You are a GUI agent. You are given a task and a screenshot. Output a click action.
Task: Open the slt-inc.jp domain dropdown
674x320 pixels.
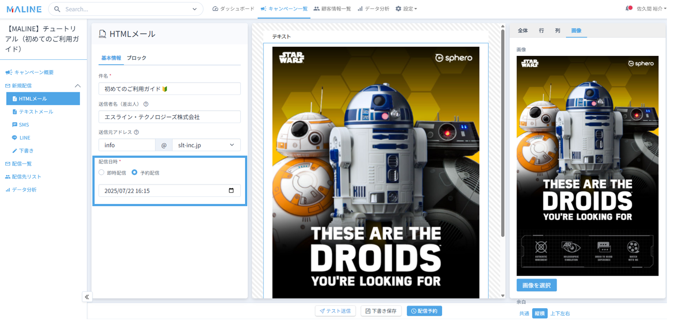point(206,145)
